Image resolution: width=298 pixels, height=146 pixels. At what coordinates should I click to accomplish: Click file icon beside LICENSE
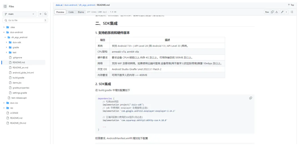[8, 113]
